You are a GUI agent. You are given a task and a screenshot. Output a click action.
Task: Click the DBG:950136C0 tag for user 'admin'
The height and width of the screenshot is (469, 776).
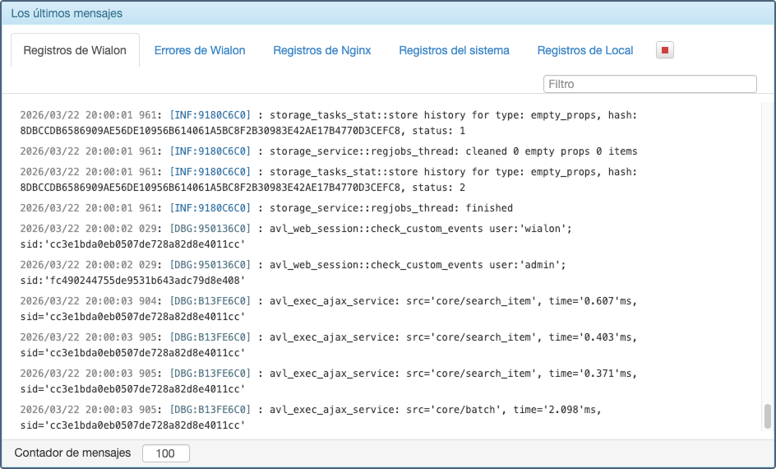[210, 265]
